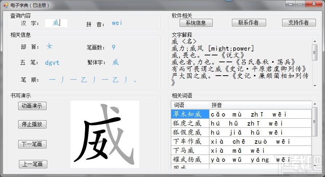The height and width of the screenshot is (177, 325).
Task: Open 联系作者 contact author button
Action: pyautogui.click(x=249, y=22)
